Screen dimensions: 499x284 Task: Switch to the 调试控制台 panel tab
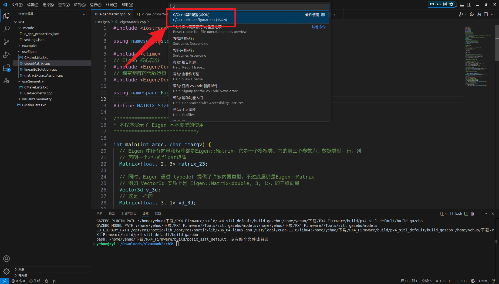click(129, 214)
